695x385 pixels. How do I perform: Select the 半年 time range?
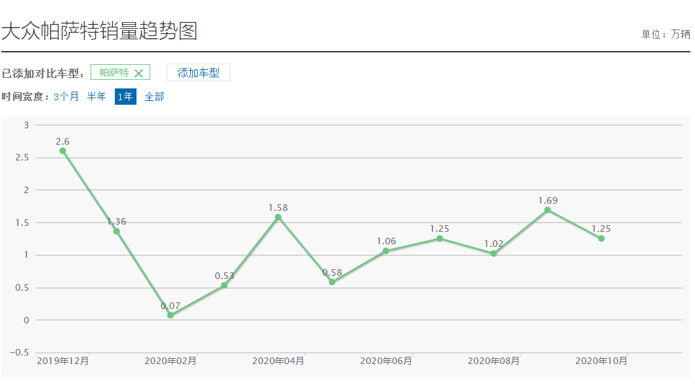[x=96, y=96]
